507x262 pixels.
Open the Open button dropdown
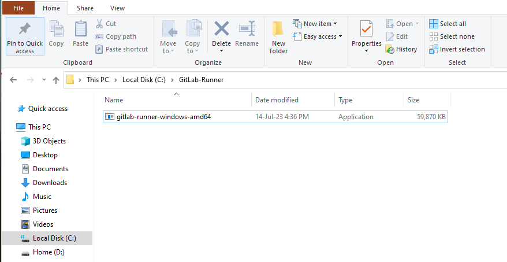(417, 24)
